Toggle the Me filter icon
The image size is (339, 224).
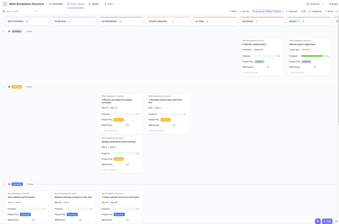pyautogui.click(x=301, y=11)
